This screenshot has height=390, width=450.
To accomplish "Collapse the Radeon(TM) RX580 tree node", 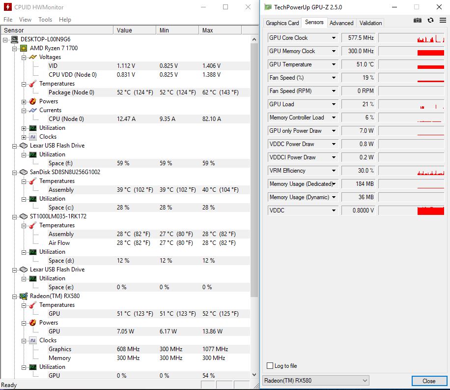I will tap(14, 296).
